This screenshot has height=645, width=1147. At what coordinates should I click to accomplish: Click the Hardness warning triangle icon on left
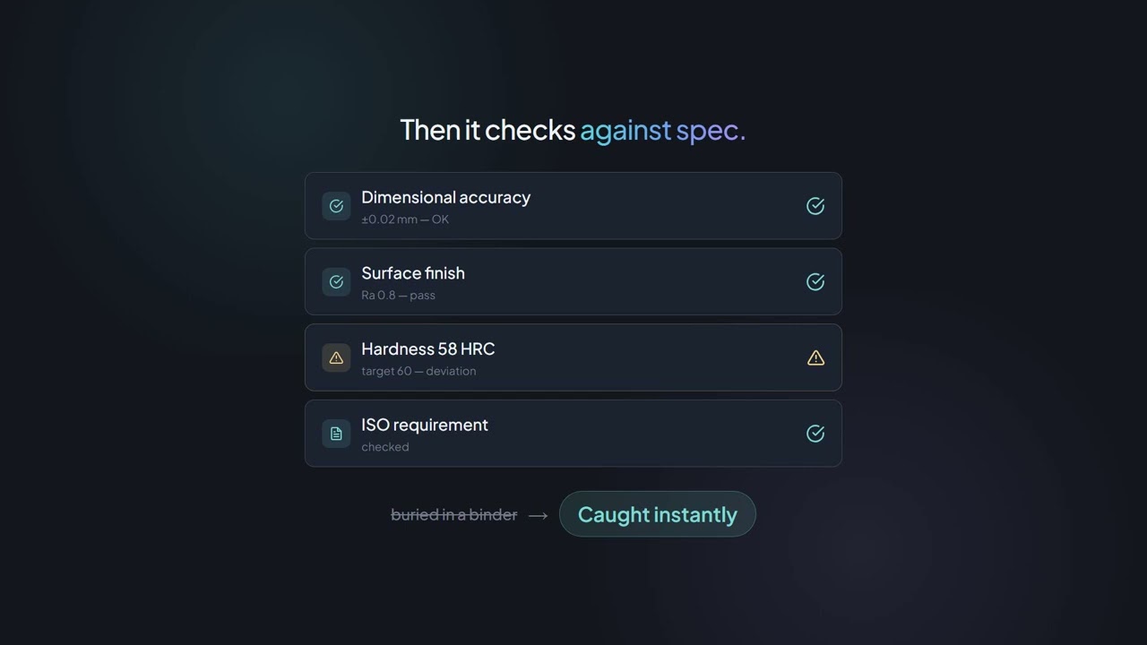[x=336, y=357]
